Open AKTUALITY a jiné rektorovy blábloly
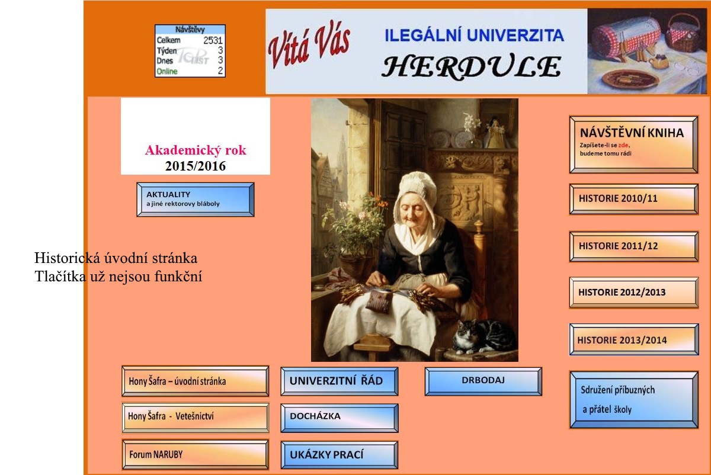The width and height of the screenshot is (711, 475). [196, 198]
